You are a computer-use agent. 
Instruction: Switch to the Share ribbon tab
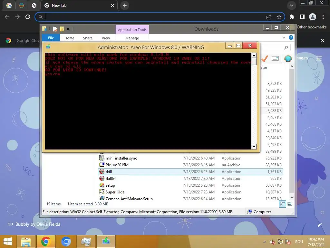tap(88, 38)
